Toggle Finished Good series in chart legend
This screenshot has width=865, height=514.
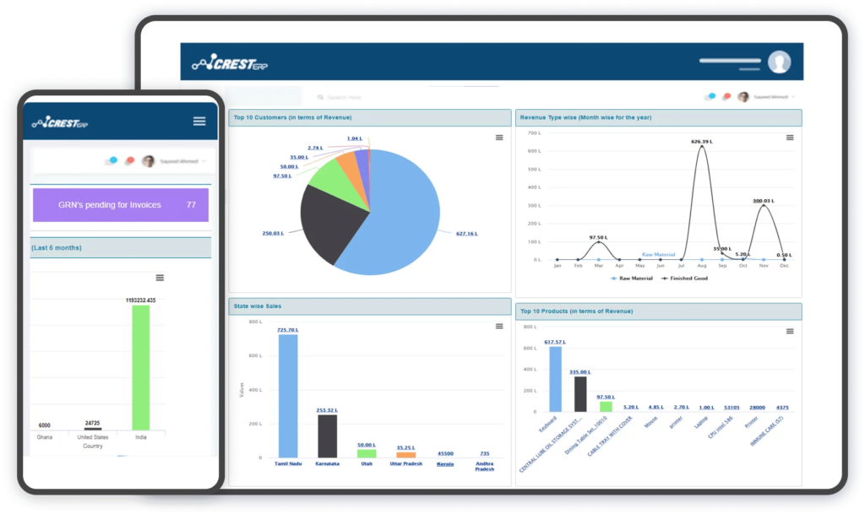685,278
